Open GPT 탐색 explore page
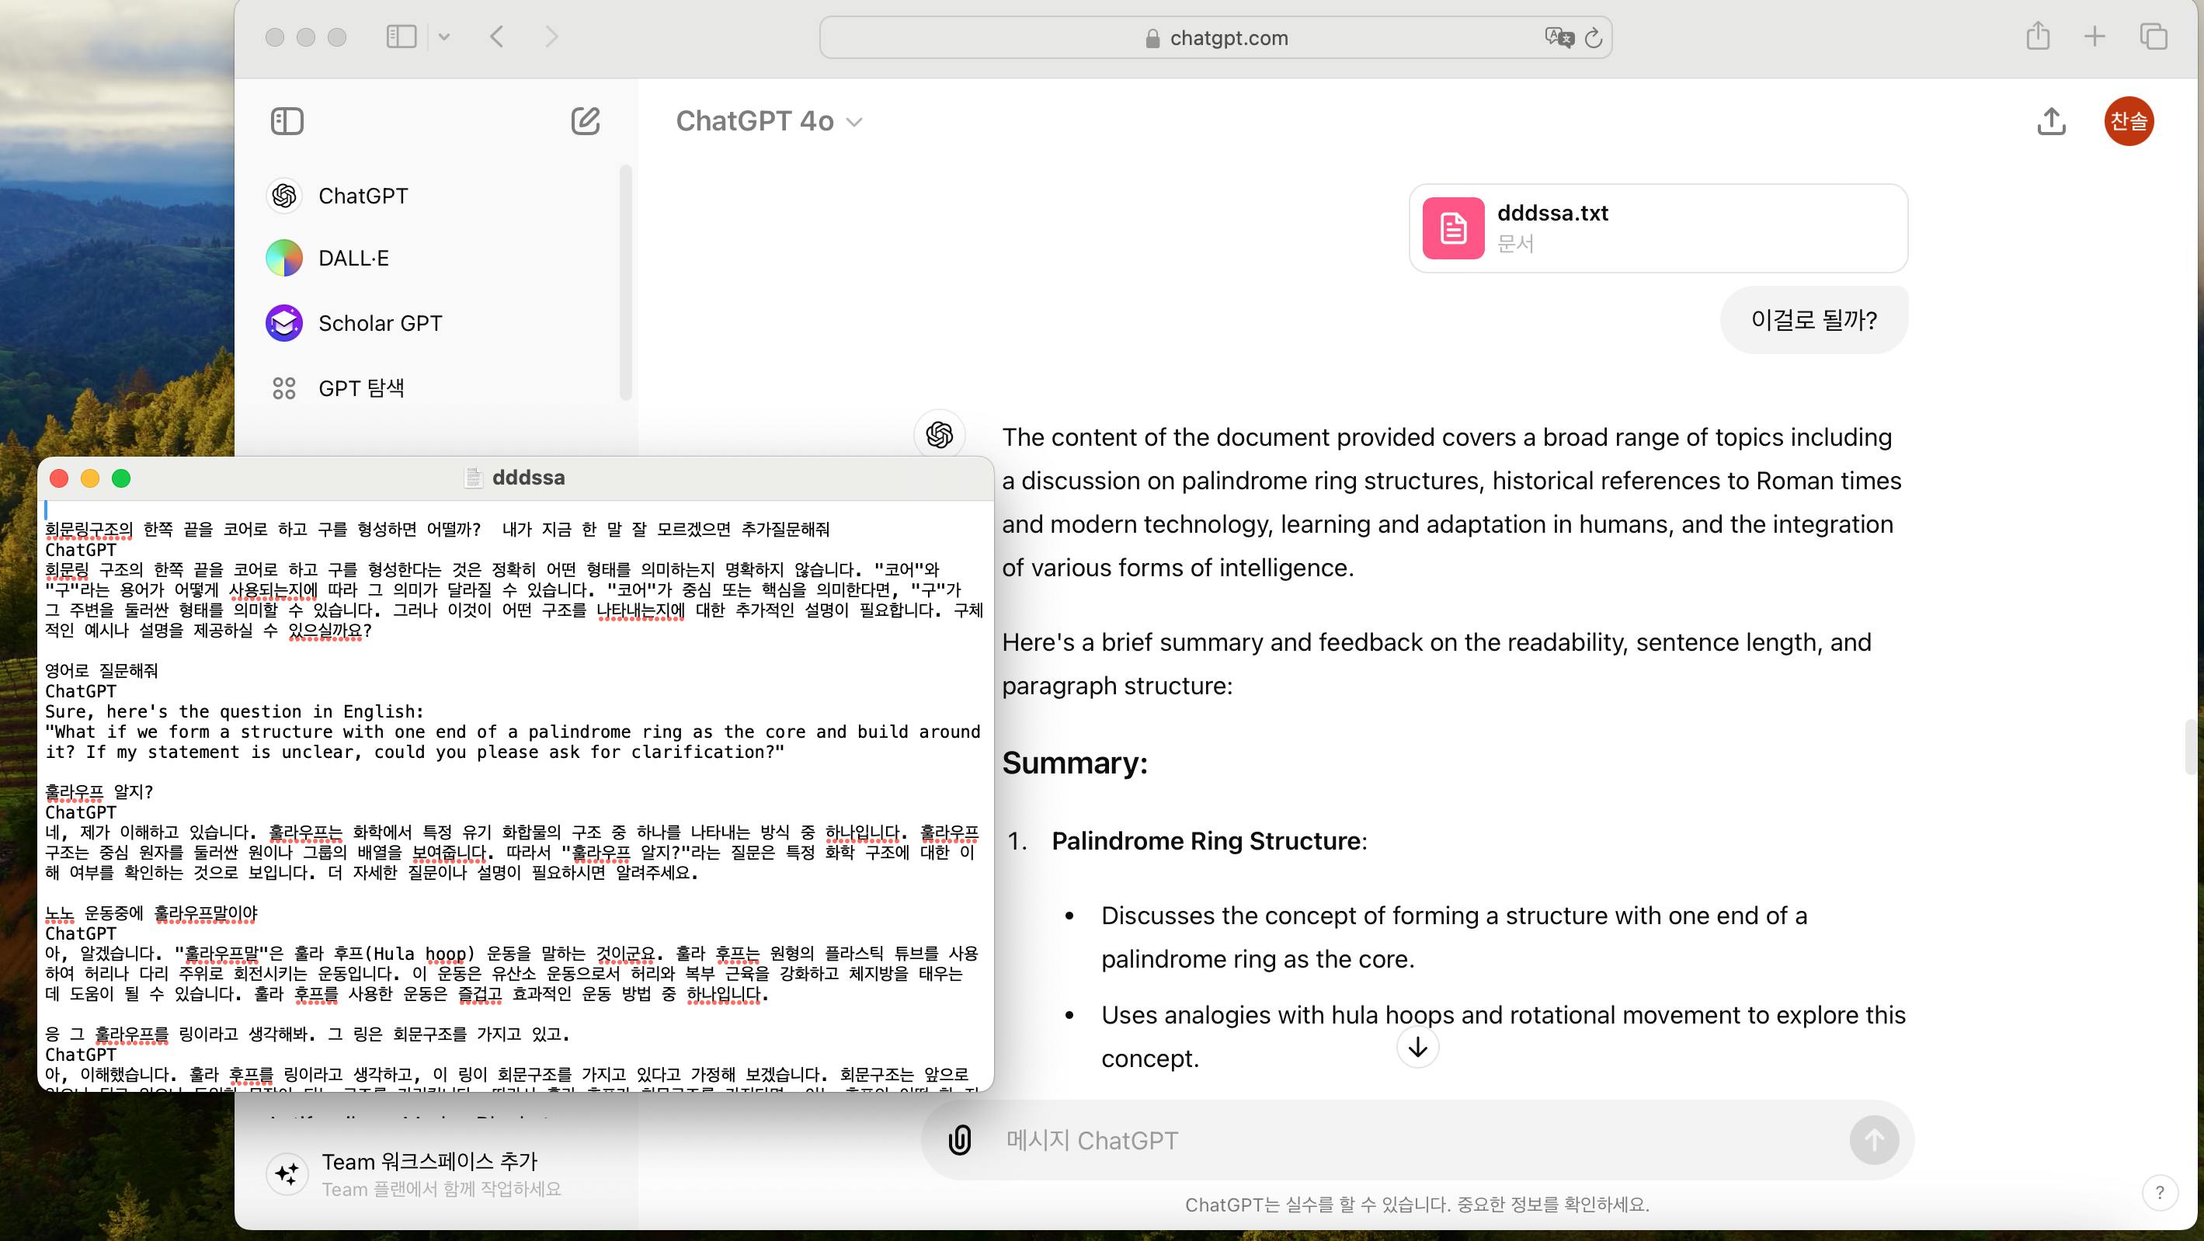This screenshot has height=1241, width=2204. pos(360,388)
